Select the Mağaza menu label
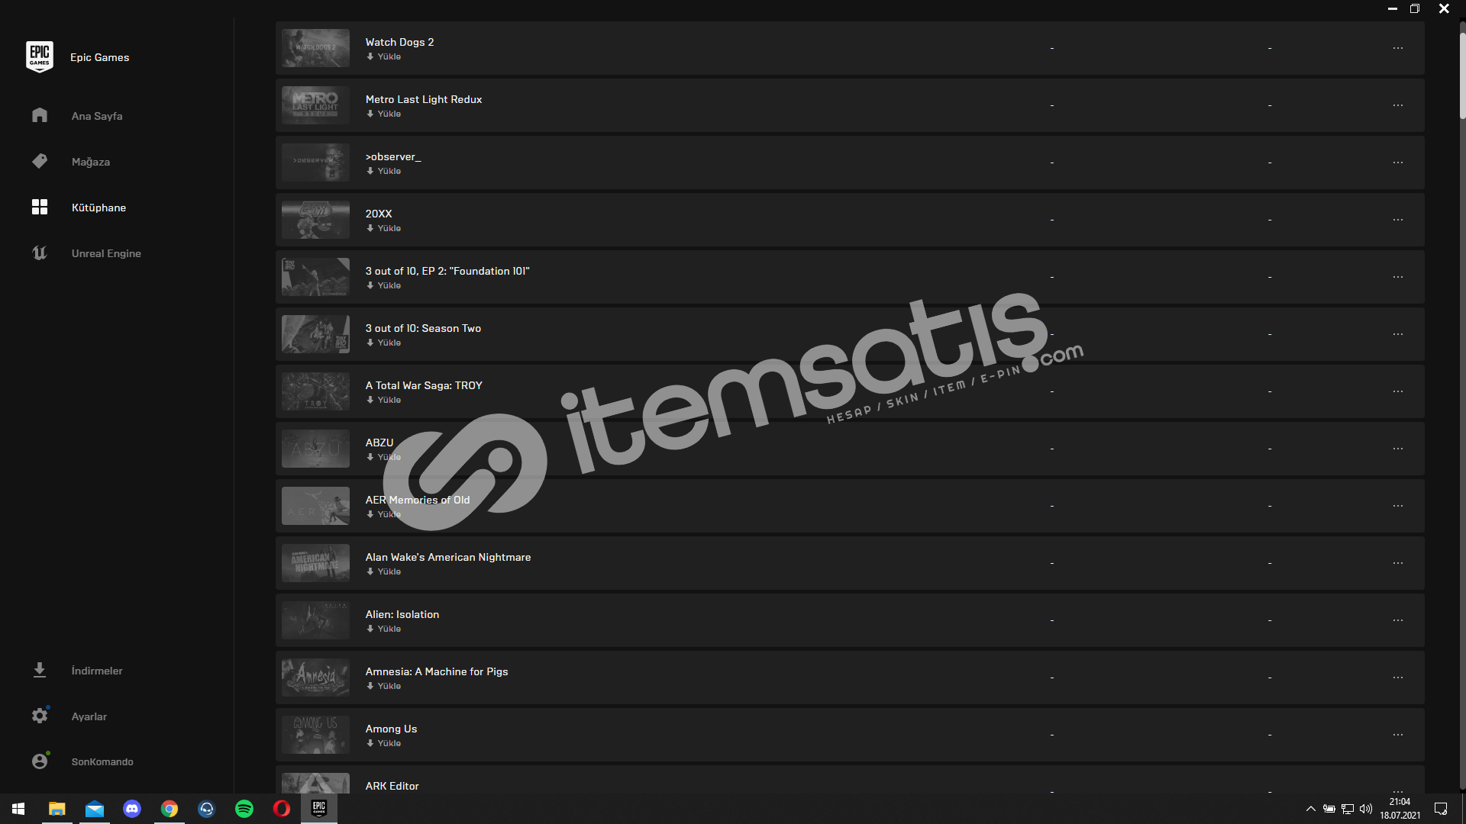 coord(91,162)
